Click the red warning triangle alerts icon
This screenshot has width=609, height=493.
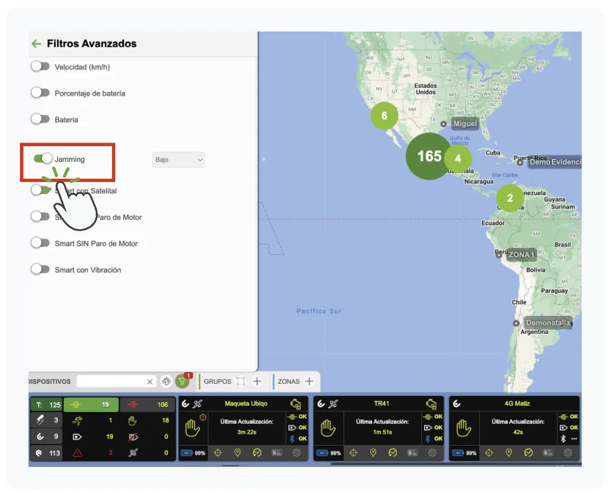78,452
